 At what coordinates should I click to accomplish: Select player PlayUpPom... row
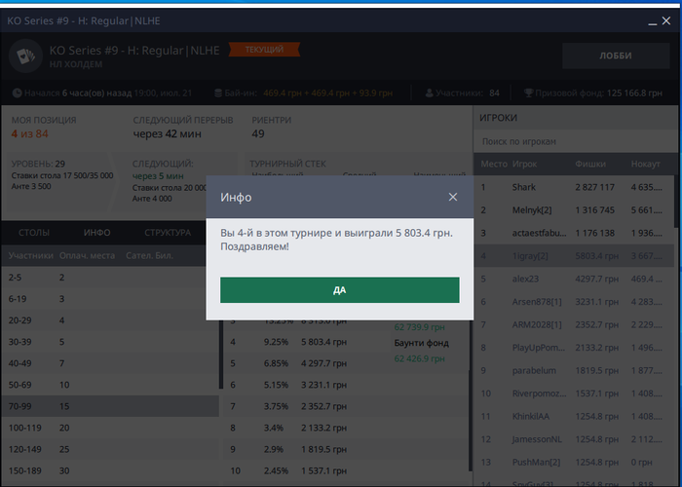[x=574, y=348]
